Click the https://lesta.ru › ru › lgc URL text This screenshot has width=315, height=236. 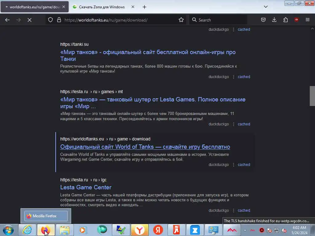(83, 180)
